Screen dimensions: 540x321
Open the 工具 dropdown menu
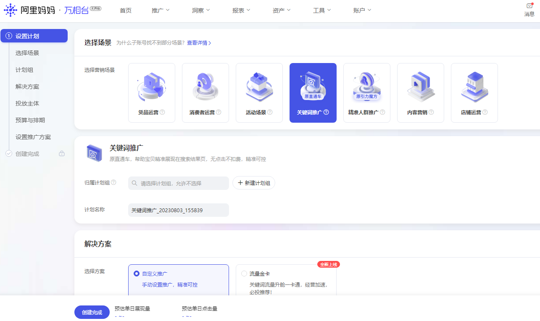[322, 11]
